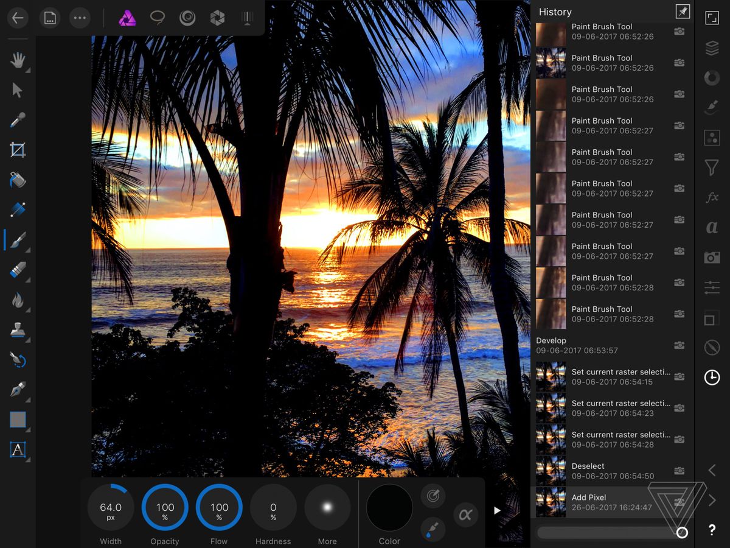Viewport: 730px width, 548px height.
Task: Select the Flood Fill bucket tool
Action: (18, 180)
